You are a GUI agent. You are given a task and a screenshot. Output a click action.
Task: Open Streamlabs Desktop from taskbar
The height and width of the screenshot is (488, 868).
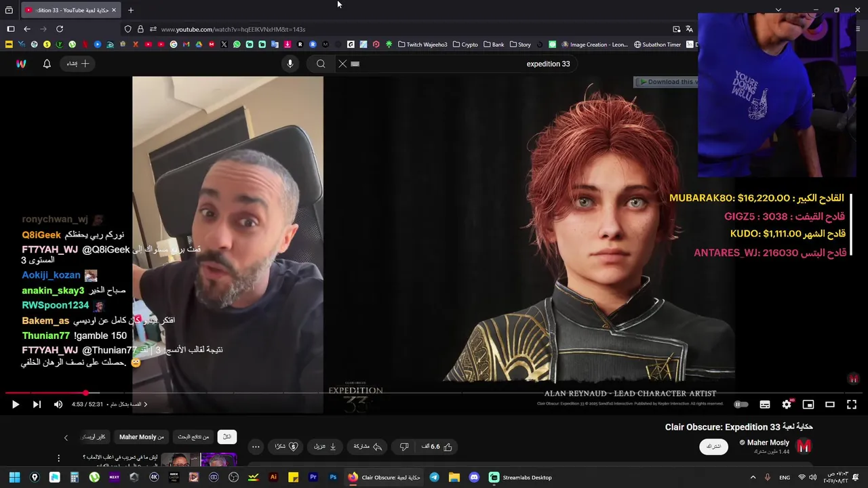click(x=521, y=477)
